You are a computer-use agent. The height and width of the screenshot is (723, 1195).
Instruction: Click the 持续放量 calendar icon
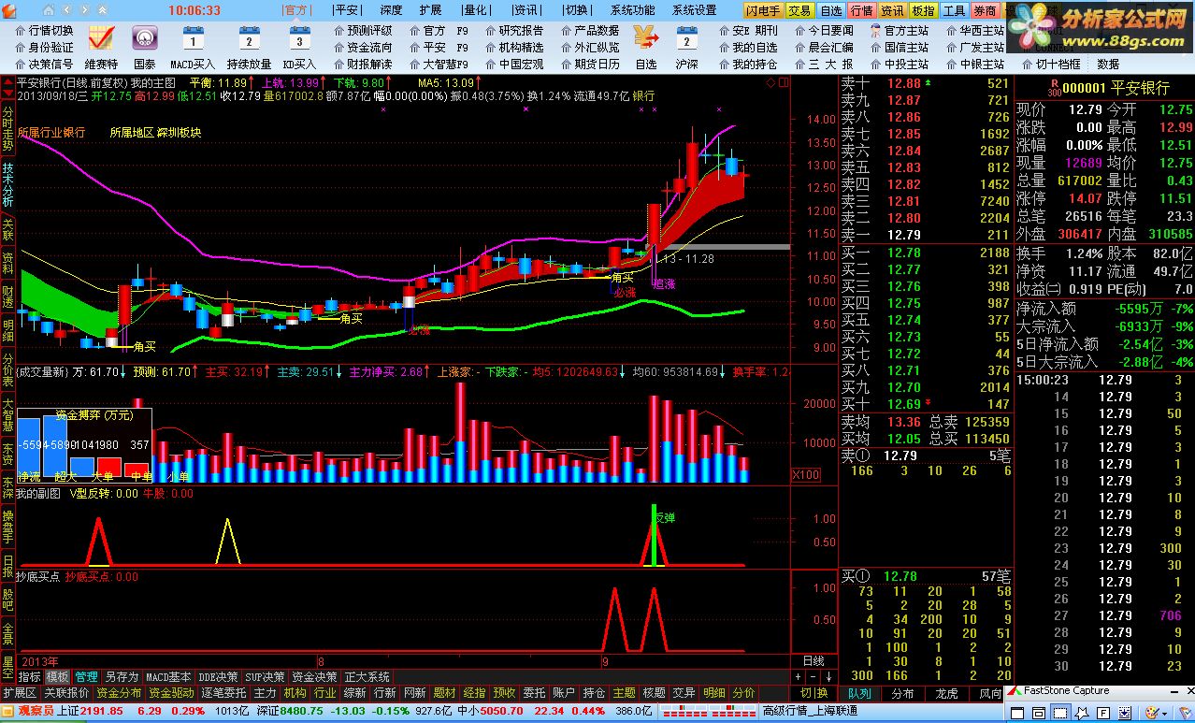[x=249, y=39]
